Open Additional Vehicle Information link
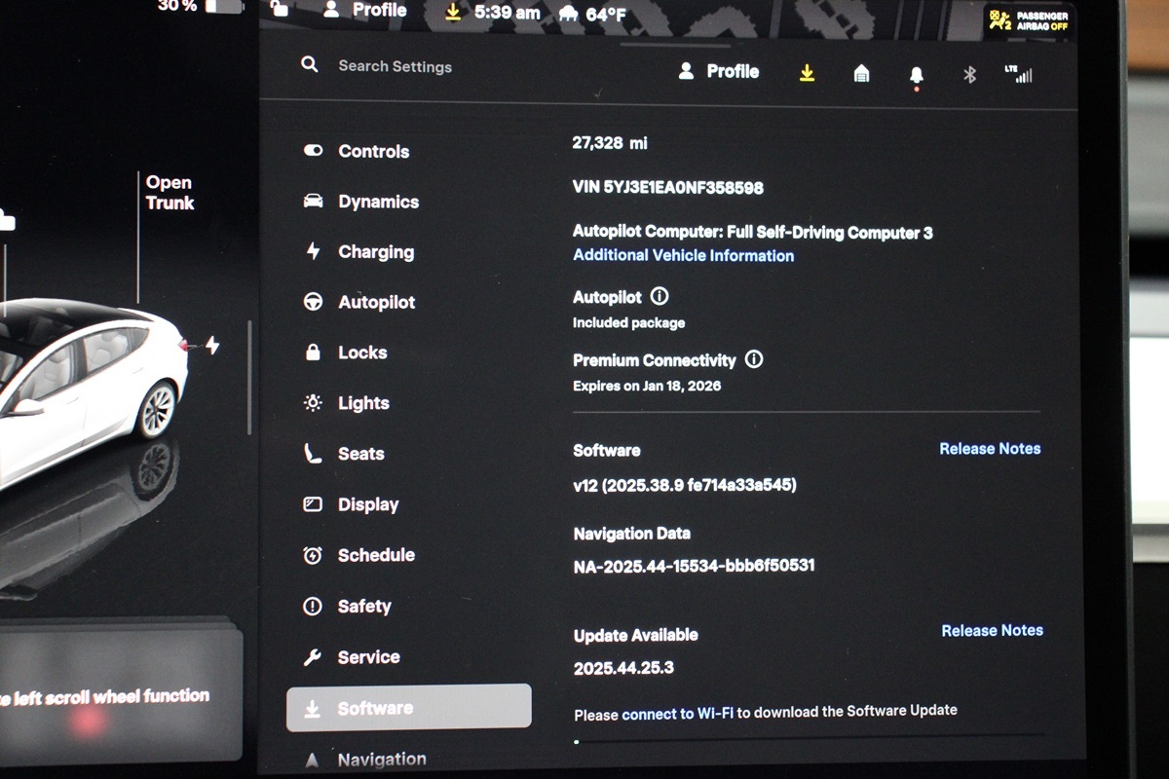 tap(683, 255)
